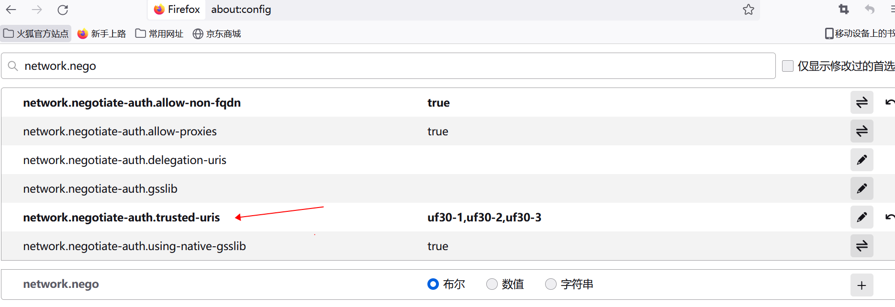Open the 京东商城 bookmark
This screenshot has height=307, width=895.
coord(217,33)
